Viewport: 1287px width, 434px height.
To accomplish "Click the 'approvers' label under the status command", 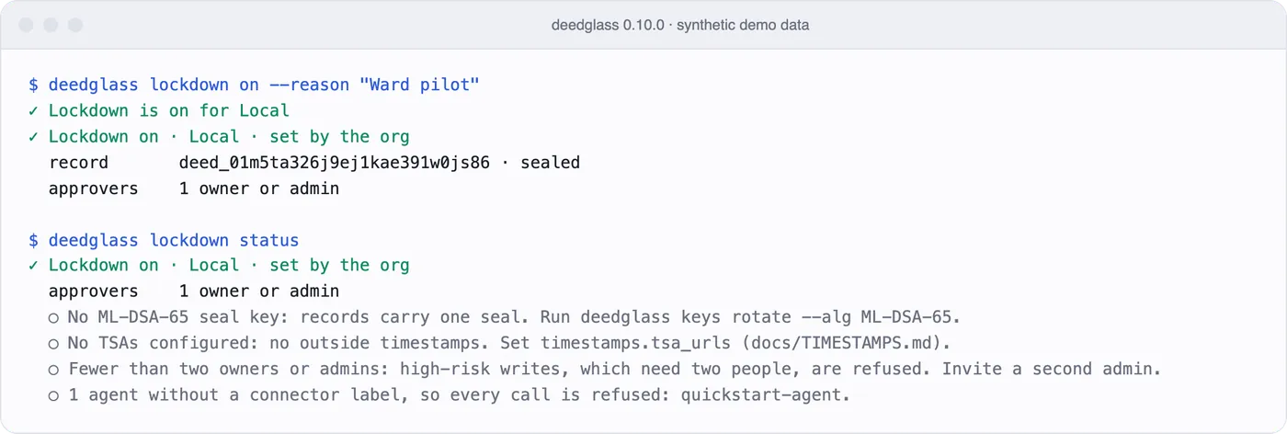I will click(93, 291).
